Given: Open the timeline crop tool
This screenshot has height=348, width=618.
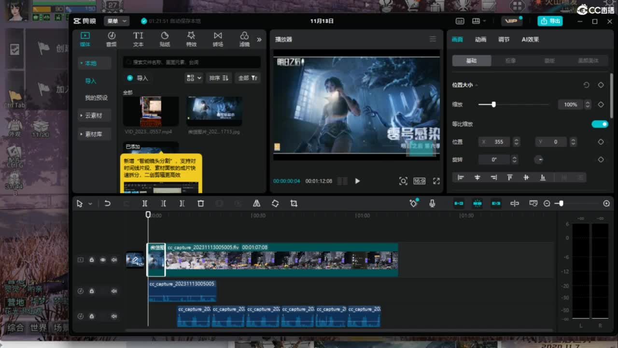Looking at the screenshot, I should coord(294,203).
